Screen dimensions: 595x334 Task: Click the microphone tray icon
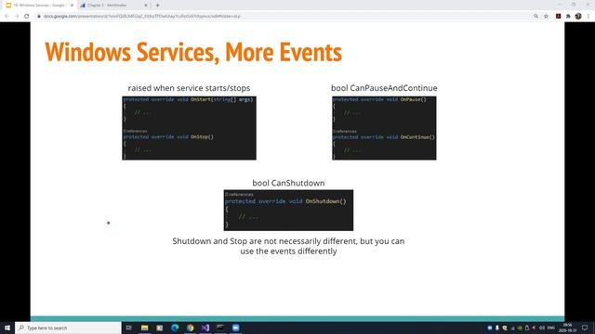[497, 328]
